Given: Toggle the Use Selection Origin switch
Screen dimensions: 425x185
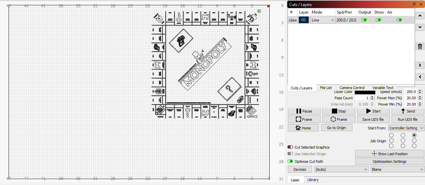Looking at the screenshot, I should 290,154.
